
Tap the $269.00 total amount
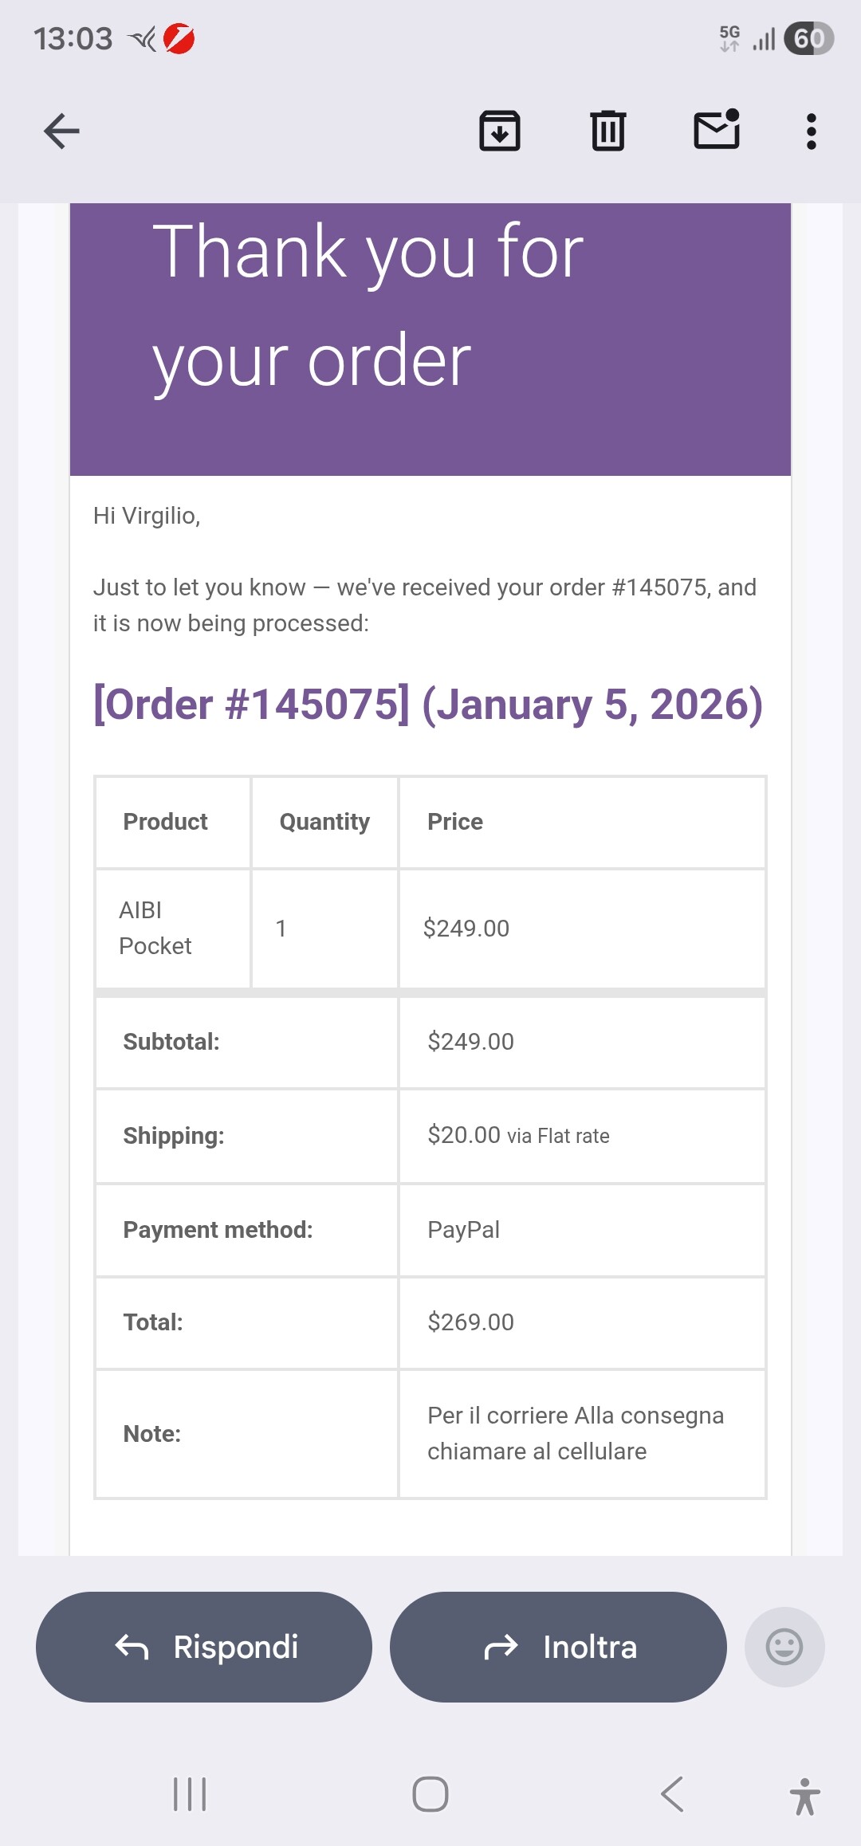point(470,1322)
